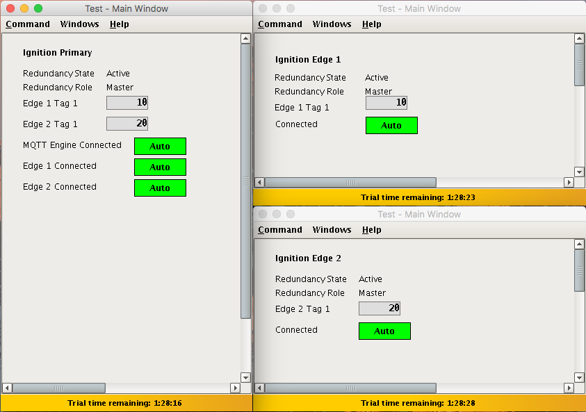This screenshot has width=586, height=412.
Task: Click scroll left arrow in Ignition Edge 2 window
Action: coord(259,388)
